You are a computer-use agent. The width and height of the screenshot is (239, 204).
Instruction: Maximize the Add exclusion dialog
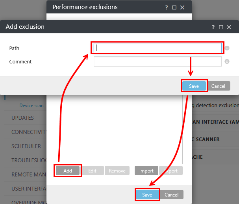coord(221,27)
